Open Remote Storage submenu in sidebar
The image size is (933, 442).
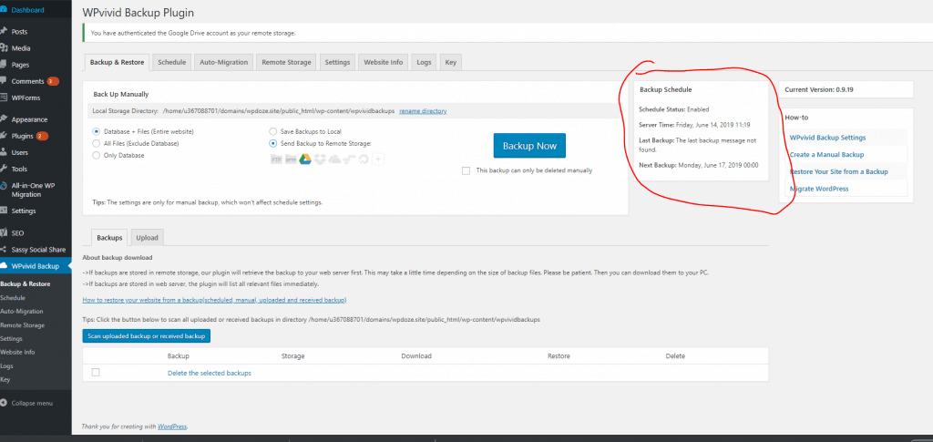point(22,324)
